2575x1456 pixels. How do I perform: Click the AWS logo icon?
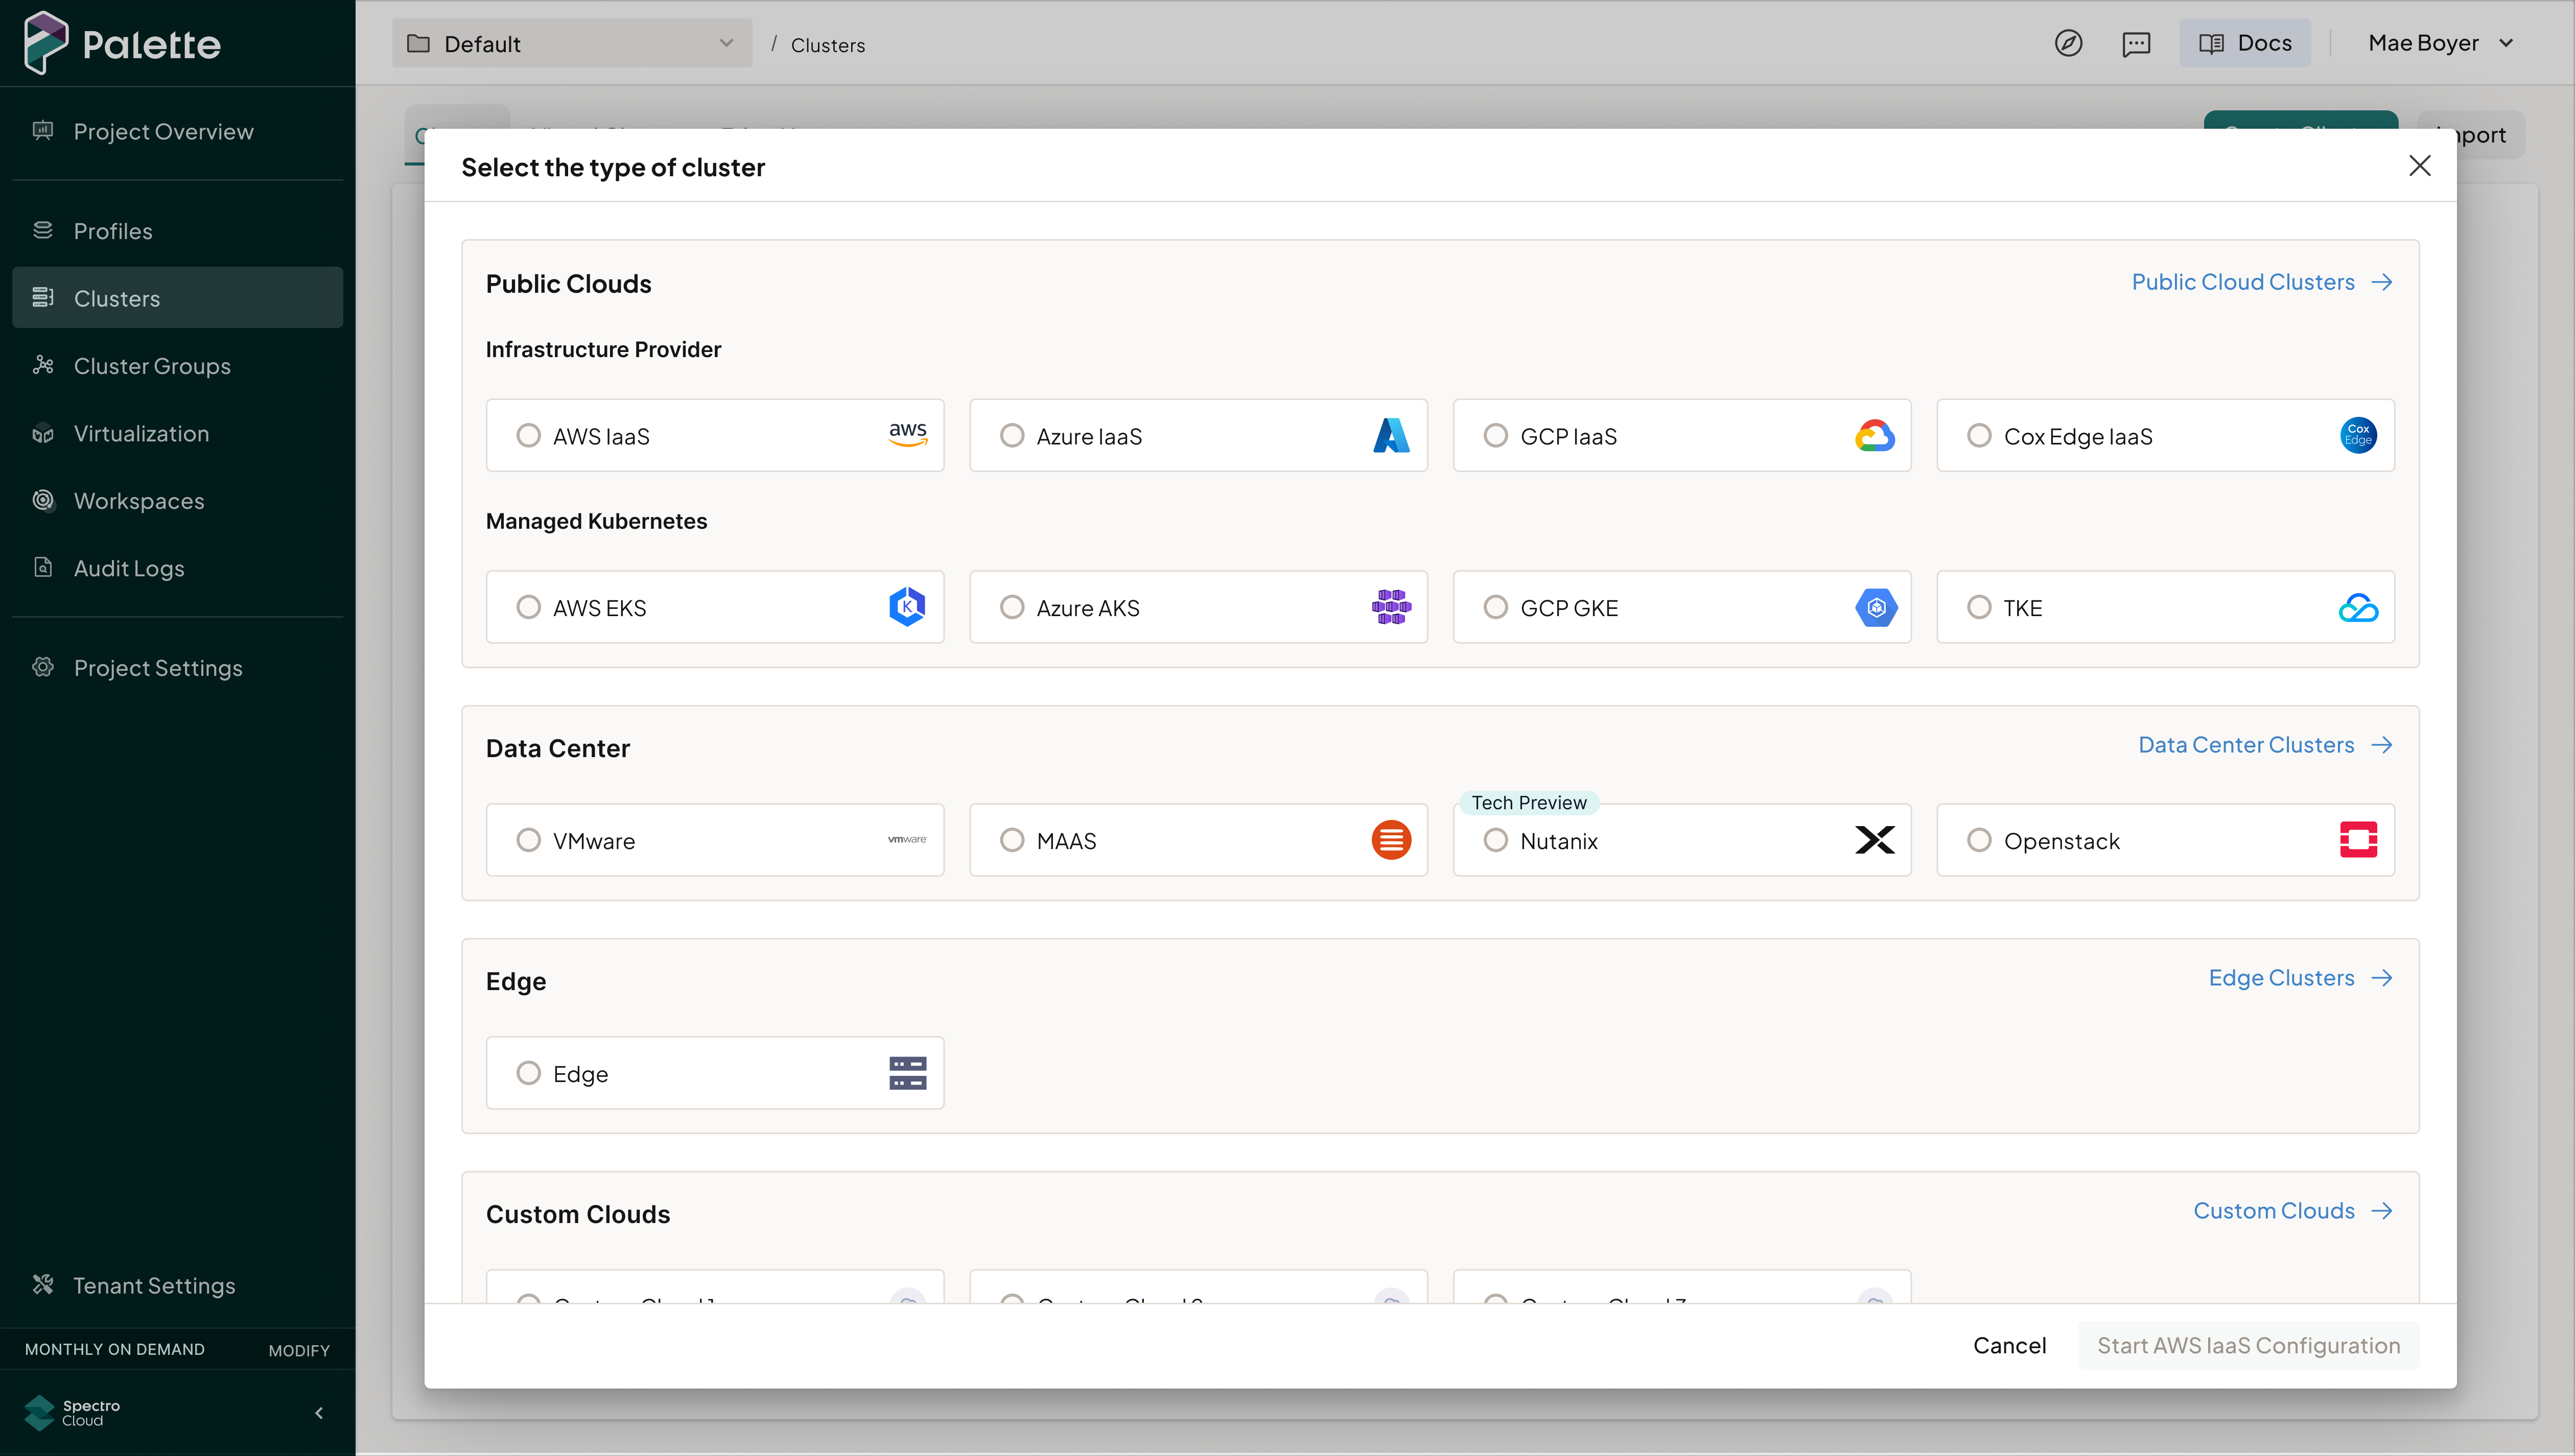[x=907, y=434]
